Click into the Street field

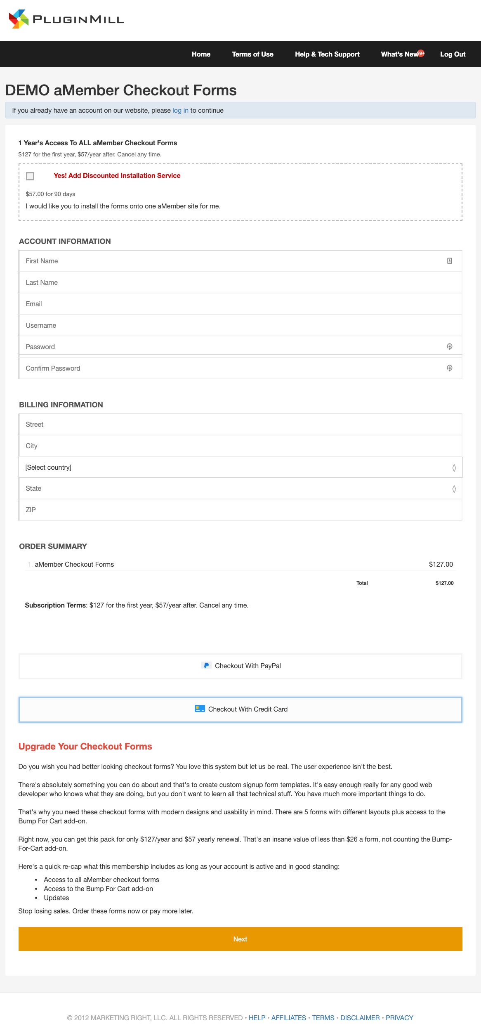240,424
